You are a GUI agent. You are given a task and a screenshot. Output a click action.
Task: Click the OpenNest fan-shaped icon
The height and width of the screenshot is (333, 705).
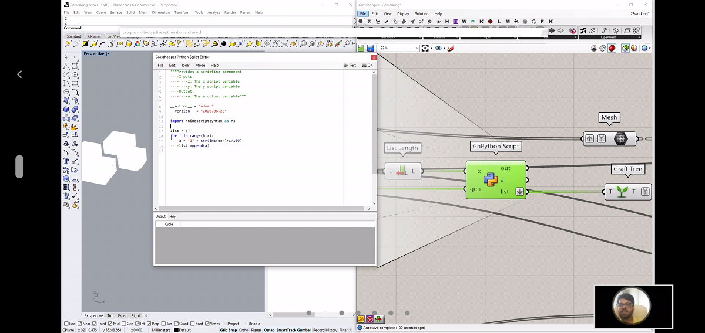(583, 30)
